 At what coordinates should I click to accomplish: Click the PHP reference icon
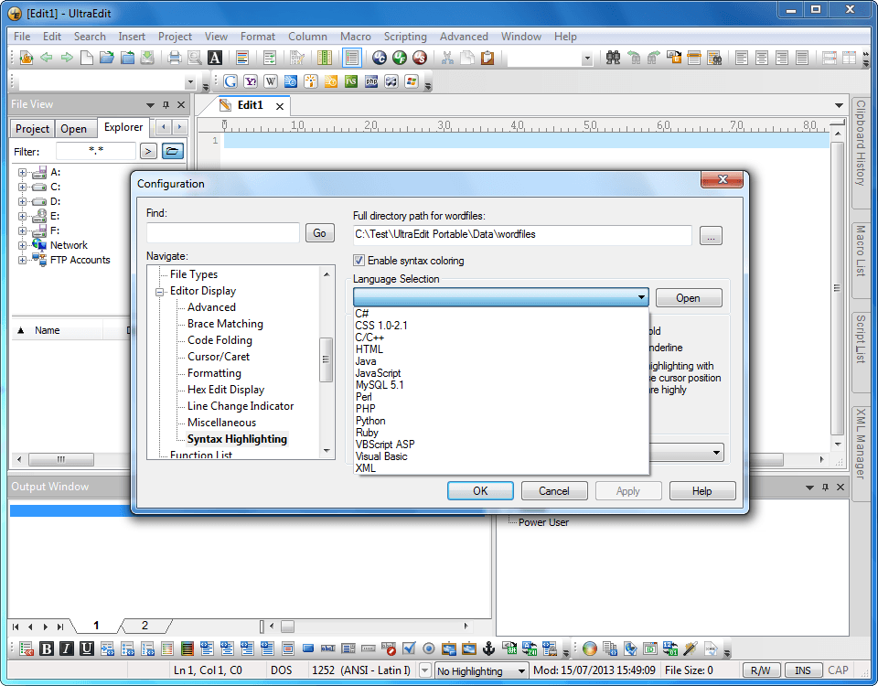(x=371, y=81)
